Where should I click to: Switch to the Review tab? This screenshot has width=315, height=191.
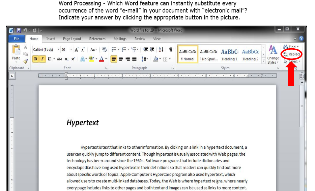tap(140, 39)
